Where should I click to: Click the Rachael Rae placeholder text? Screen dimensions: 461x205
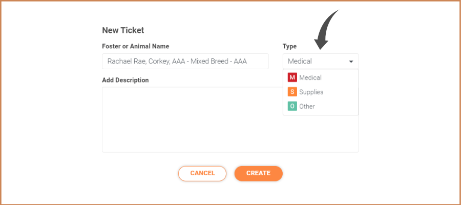[177, 61]
